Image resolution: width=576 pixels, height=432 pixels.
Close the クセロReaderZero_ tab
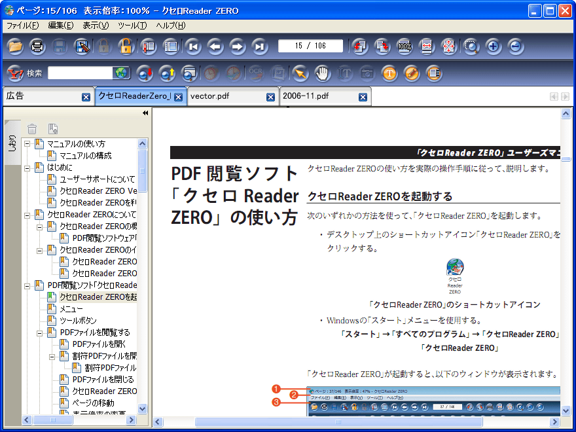178,97
